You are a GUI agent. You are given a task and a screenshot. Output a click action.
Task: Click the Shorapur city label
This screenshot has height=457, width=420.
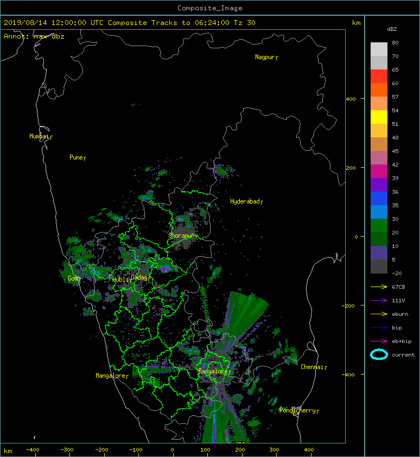[183, 236]
